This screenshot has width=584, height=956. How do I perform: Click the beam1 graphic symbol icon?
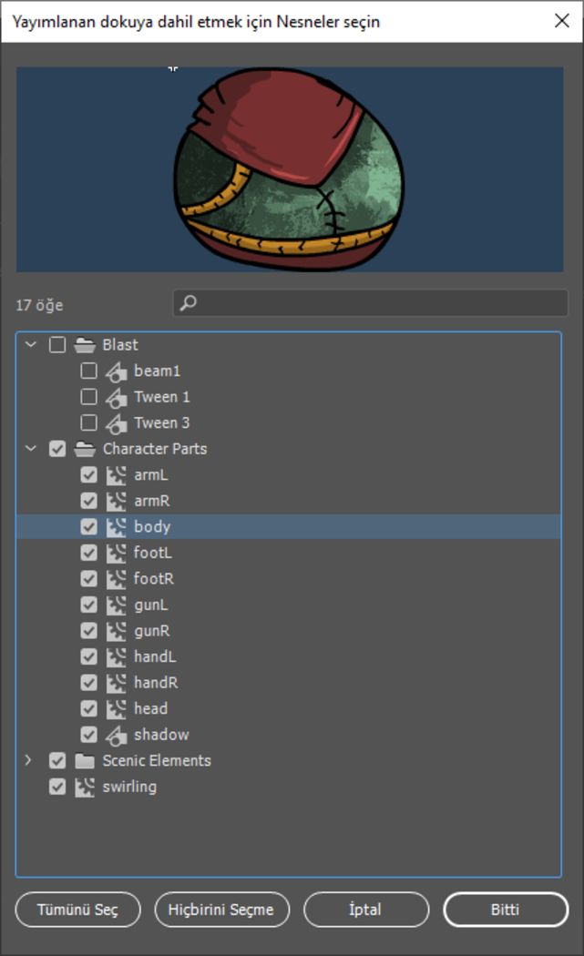click(x=116, y=371)
